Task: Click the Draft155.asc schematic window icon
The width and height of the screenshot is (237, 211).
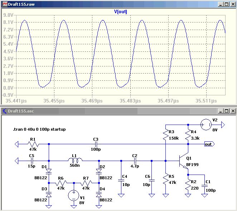Action: [x=5, y=111]
